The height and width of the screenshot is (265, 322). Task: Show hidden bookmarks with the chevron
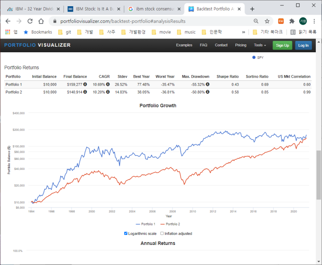244,32
